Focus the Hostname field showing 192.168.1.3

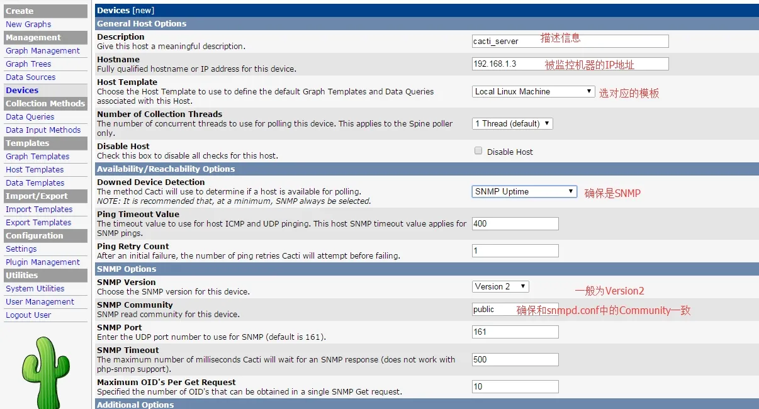570,64
